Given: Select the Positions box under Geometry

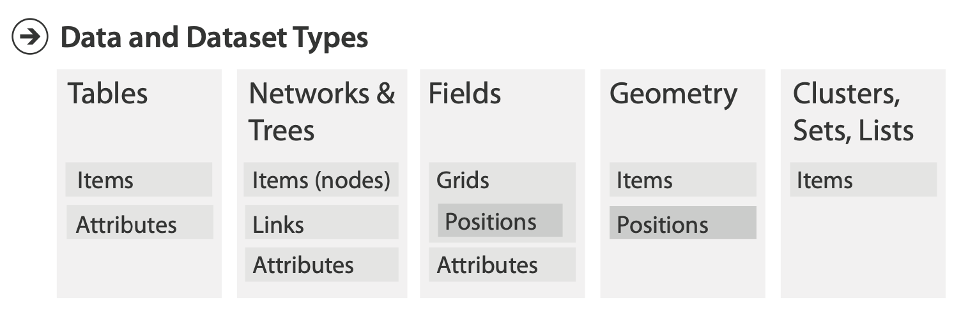Looking at the screenshot, I should coord(682,224).
